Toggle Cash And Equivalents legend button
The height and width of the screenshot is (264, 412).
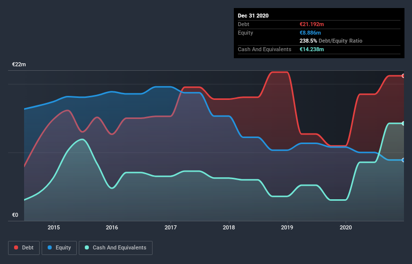point(115,248)
